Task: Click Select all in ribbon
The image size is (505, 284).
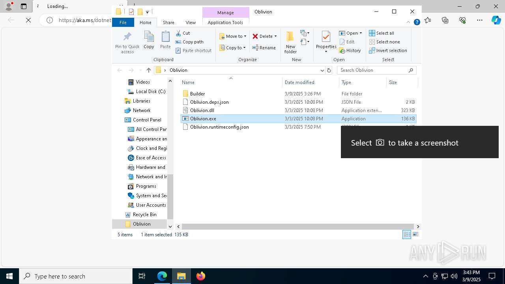Action: [382, 33]
